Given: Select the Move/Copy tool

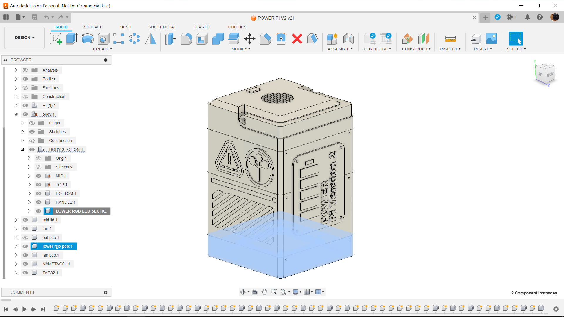Looking at the screenshot, I should [250, 38].
